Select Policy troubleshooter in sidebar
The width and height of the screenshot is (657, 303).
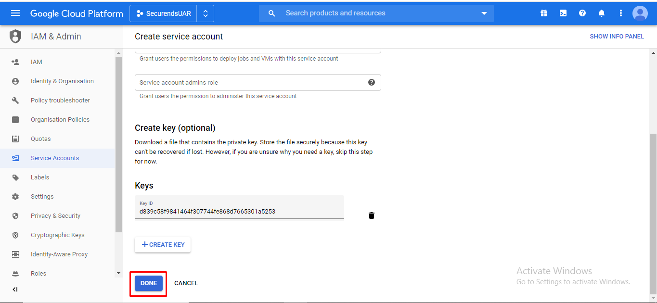(x=60, y=100)
